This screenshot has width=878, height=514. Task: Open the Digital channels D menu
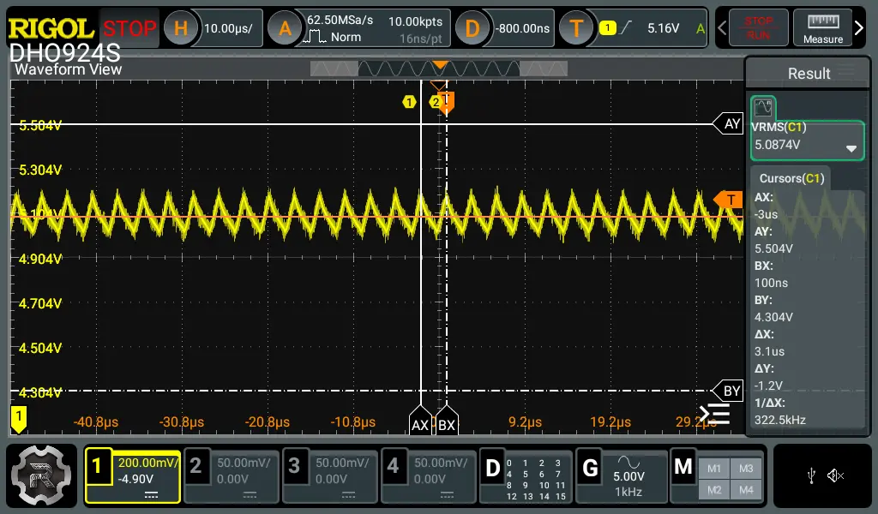coord(492,468)
